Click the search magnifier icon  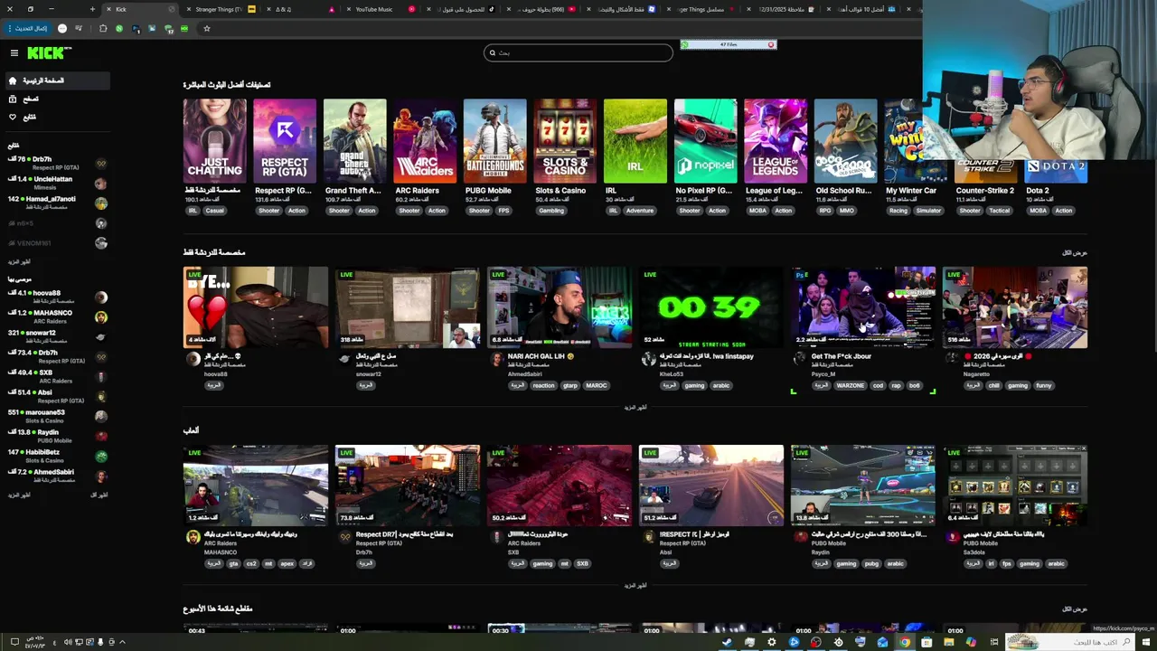click(493, 52)
